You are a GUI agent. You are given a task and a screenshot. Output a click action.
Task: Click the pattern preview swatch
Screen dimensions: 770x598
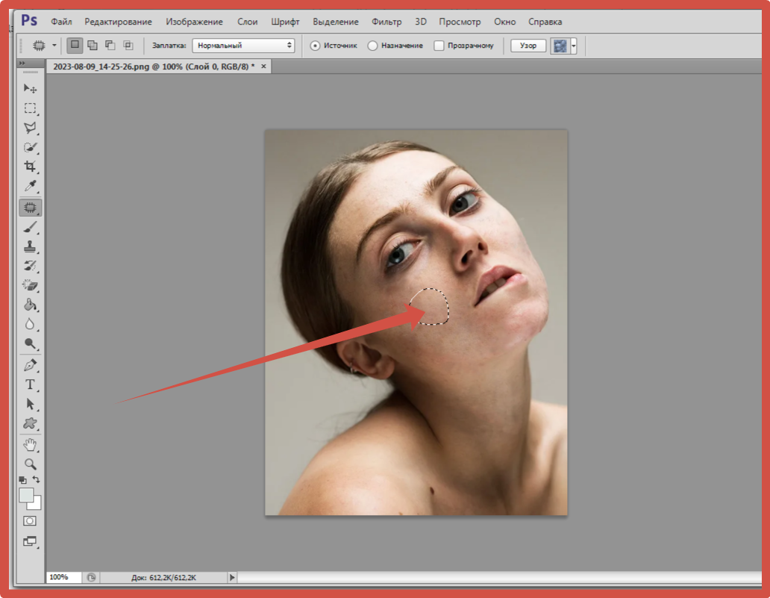pos(560,46)
